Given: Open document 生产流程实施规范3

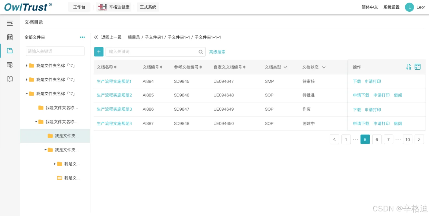Looking at the screenshot, I should [x=114, y=109].
